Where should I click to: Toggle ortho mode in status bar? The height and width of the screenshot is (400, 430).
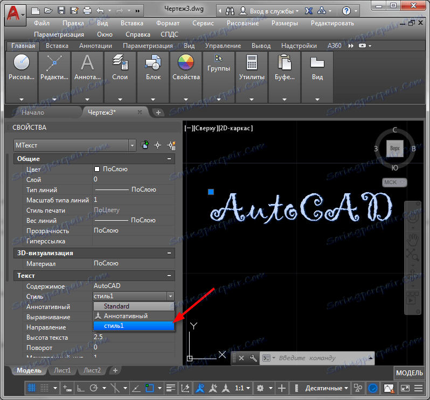(x=80, y=388)
